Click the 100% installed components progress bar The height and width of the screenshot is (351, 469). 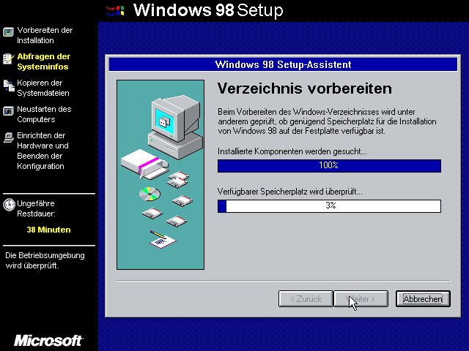point(329,166)
